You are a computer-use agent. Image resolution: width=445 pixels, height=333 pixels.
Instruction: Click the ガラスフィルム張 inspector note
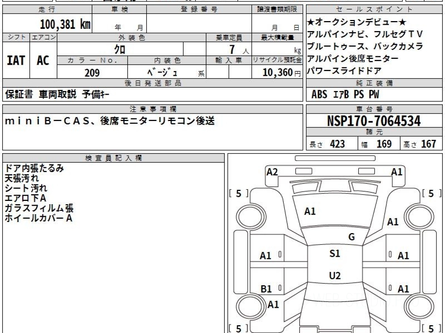[39, 208]
